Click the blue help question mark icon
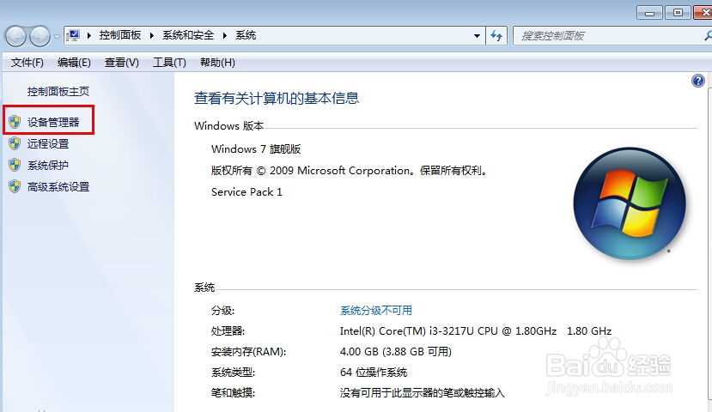Screen dimensions: 712x412 pyautogui.click(x=698, y=81)
